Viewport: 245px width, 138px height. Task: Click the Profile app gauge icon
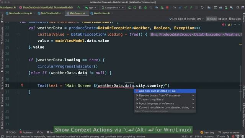pyautogui.click(x=156, y=8)
